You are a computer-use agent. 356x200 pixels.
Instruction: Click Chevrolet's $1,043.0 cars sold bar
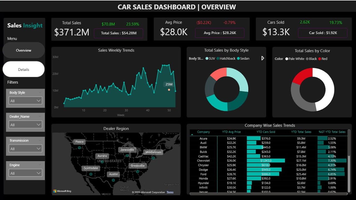(x=266, y=161)
